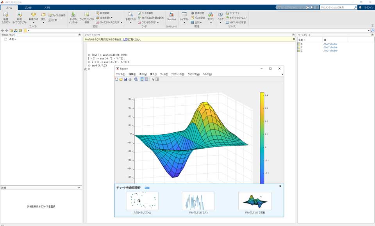Toggle the insert colorbar button in Figure toolbar
The width and height of the screenshot is (375, 226).
coord(142,79)
